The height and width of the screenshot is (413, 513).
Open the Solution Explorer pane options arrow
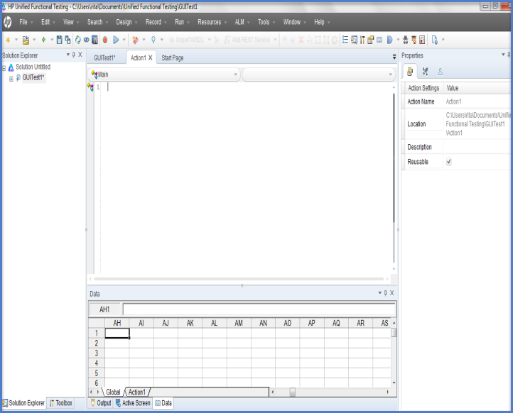tap(68, 55)
